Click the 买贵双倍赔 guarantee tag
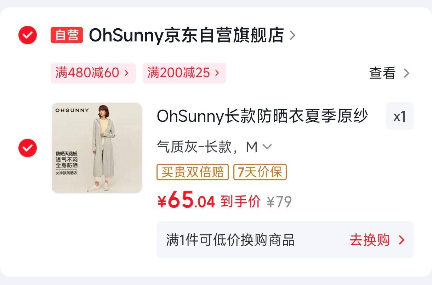Image resolution: width=432 pixels, height=285 pixels. (193, 172)
